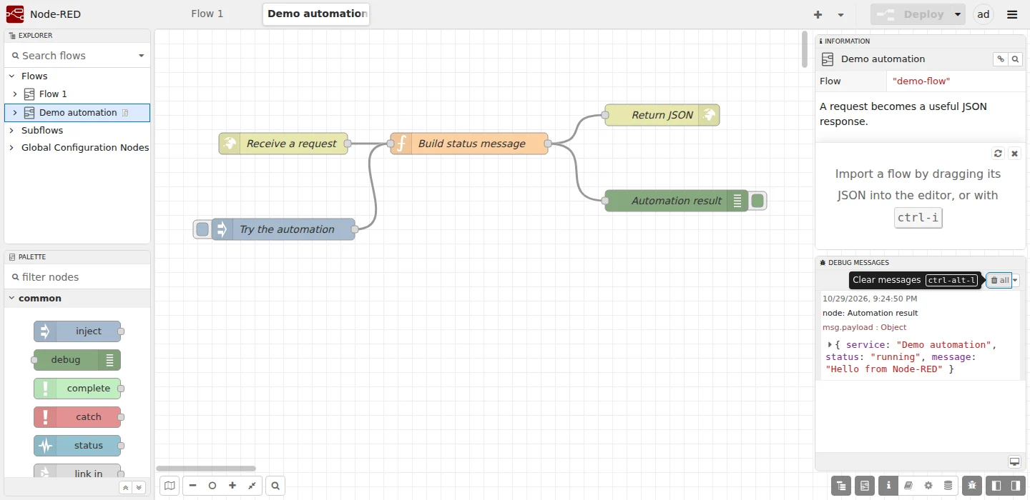Image resolution: width=1030 pixels, height=500 pixels.
Task: Toggle the Automation result debug output
Action: pyautogui.click(x=757, y=201)
